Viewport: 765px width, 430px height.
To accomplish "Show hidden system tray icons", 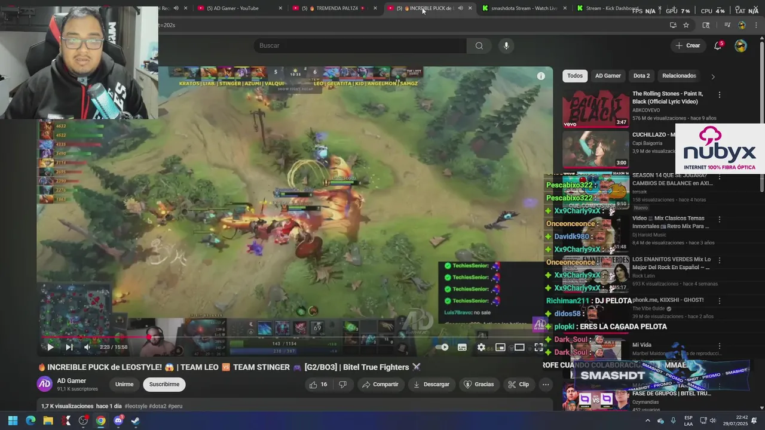I will pos(647,420).
